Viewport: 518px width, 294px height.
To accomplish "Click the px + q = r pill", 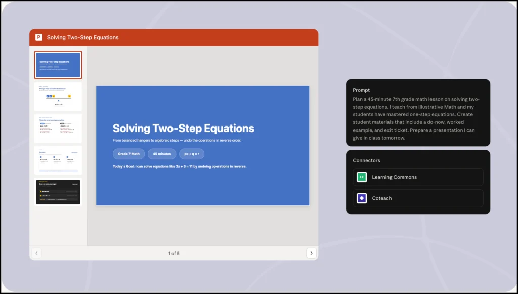I will (192, 154).
